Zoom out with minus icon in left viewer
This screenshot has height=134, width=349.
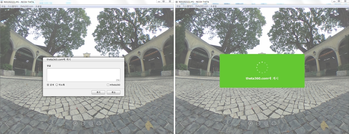83,123
